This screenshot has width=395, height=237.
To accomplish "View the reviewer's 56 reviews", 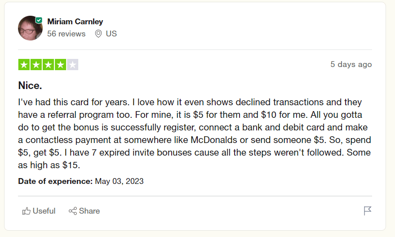I will 66,34.
